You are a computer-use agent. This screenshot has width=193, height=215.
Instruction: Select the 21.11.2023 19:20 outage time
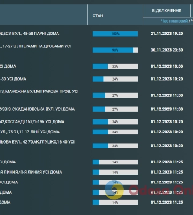click(167, 34)
